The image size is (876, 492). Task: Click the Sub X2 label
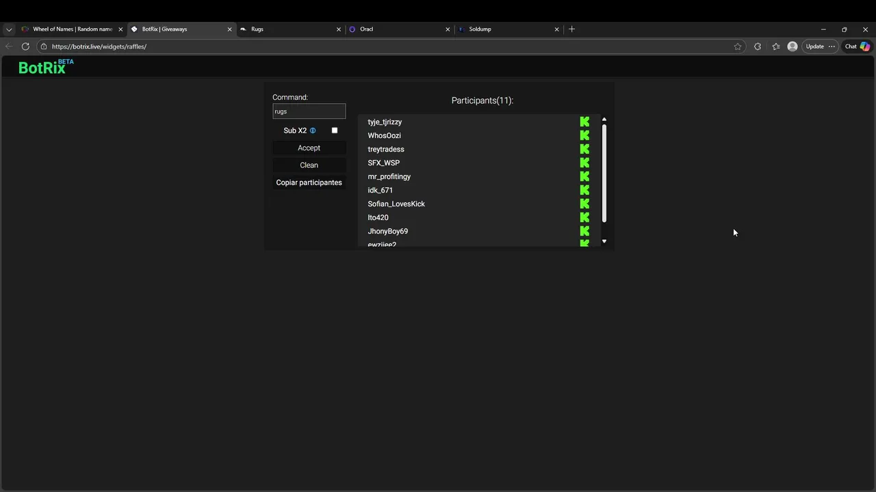(295, 131)
